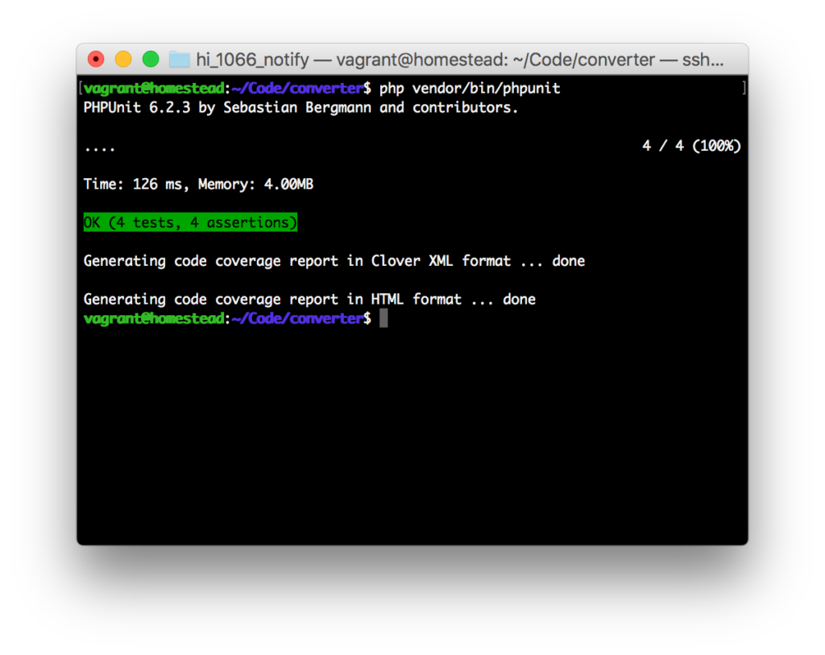The image size is (825, 655).
Task: Click the red close window button
Action: coord(96,59)
